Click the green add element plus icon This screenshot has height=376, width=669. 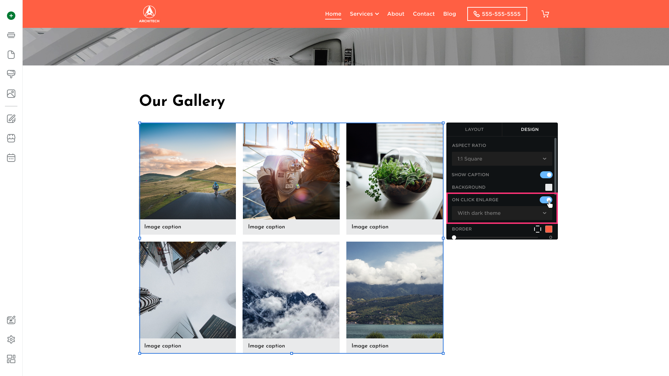click(11, 16)
